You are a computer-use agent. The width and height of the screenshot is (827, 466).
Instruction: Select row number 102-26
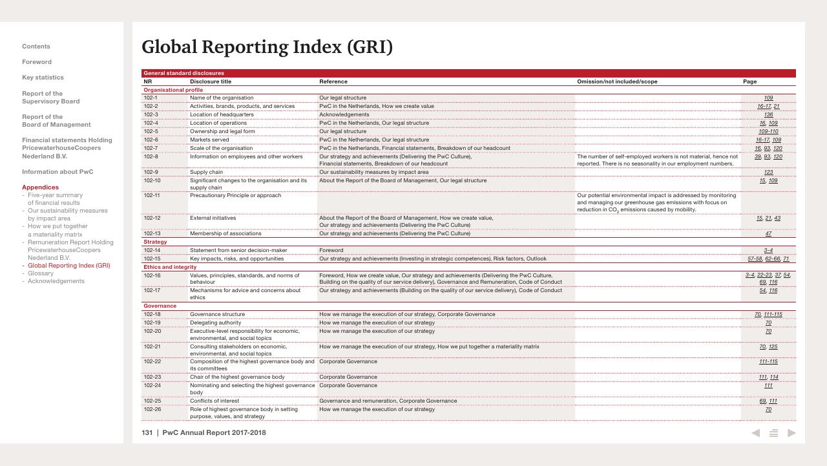coord(152,410)
